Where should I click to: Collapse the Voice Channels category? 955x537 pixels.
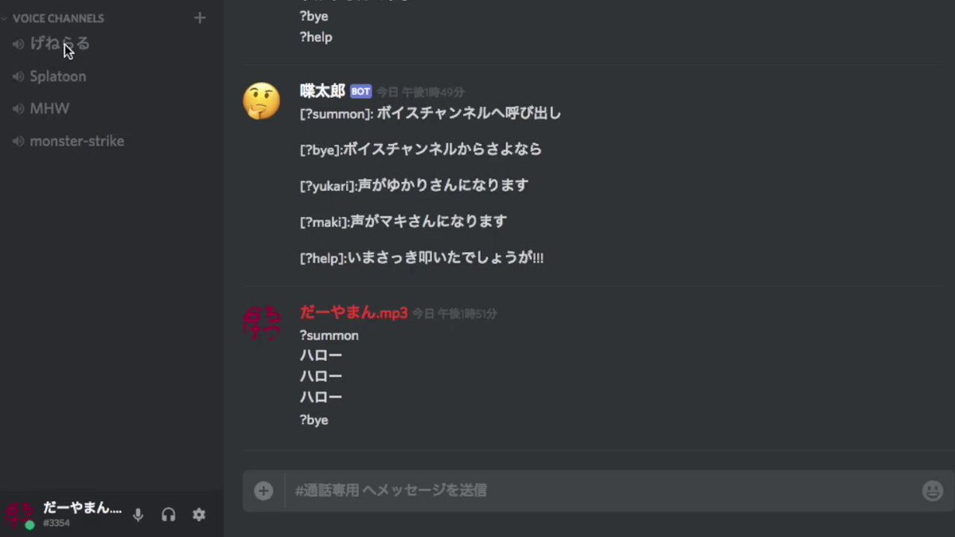pyautogui.click(x=58, y=18)
